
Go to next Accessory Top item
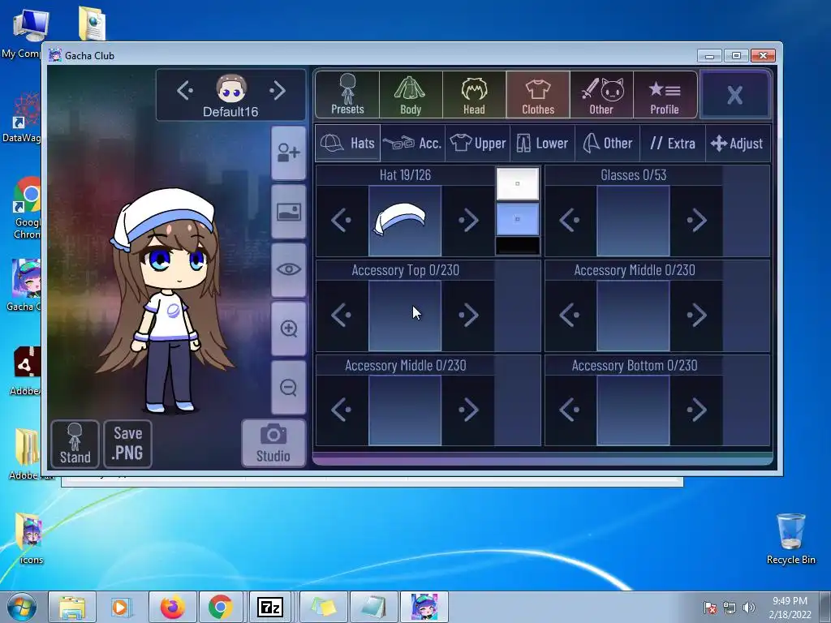coord(468,316)
